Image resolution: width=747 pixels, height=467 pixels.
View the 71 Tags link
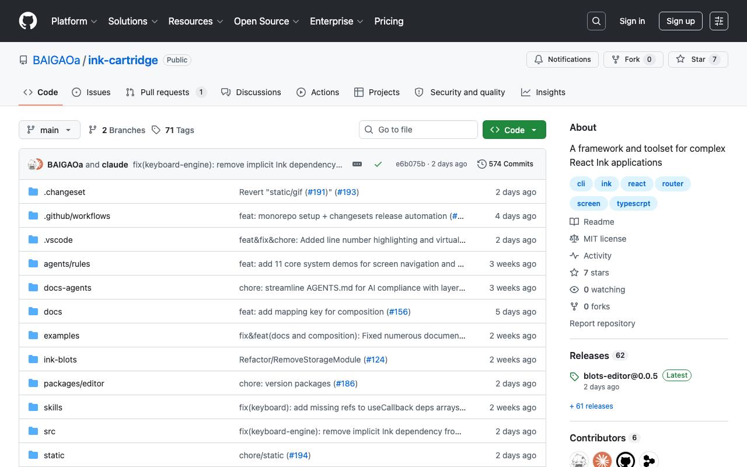pyautogui.click(x=173, y=130)
